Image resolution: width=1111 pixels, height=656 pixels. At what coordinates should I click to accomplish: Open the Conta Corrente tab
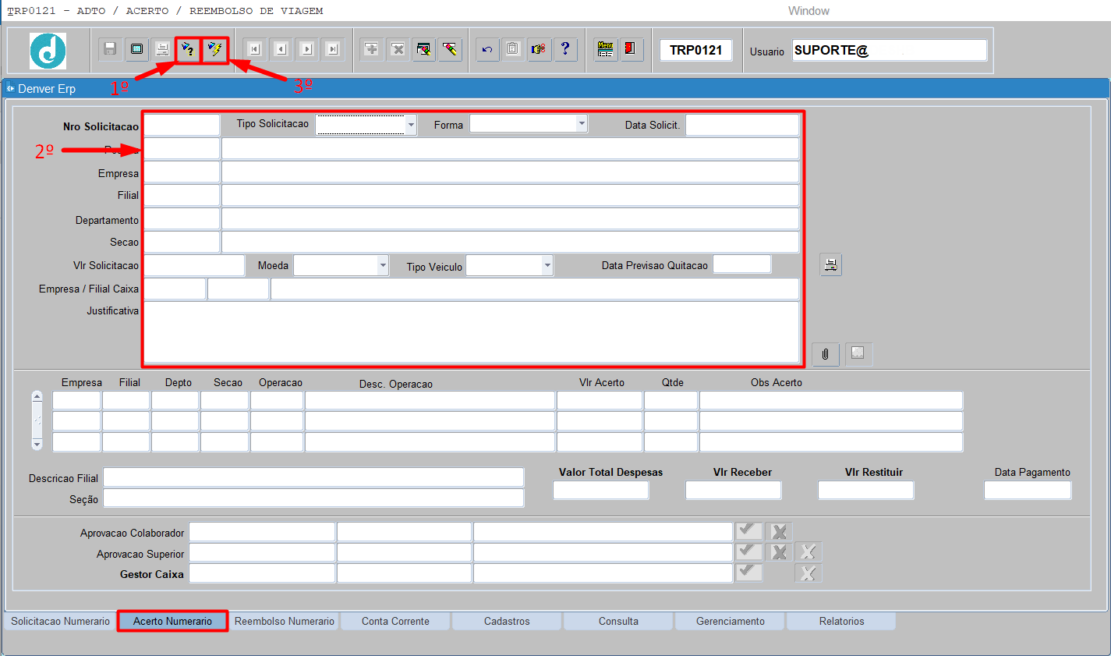(x=395, y=622)
